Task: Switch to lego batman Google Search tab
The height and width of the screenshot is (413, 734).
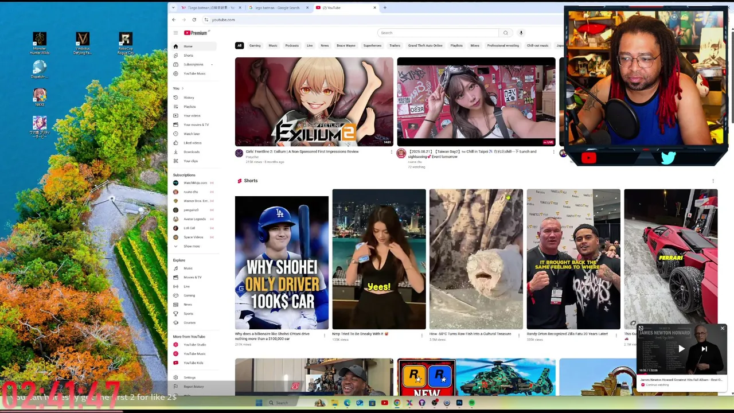Action: (x=278, y=7)
